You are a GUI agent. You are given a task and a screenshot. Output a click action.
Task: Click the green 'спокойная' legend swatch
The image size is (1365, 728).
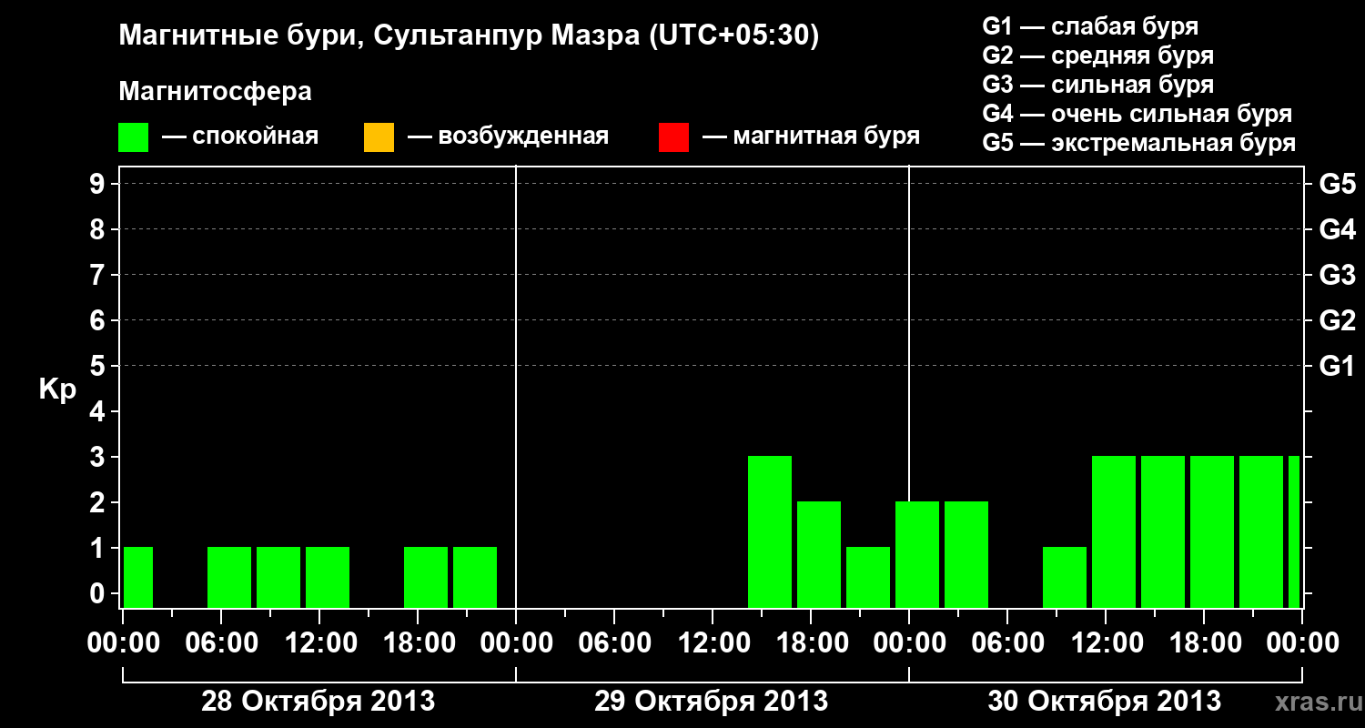point(134,137)
